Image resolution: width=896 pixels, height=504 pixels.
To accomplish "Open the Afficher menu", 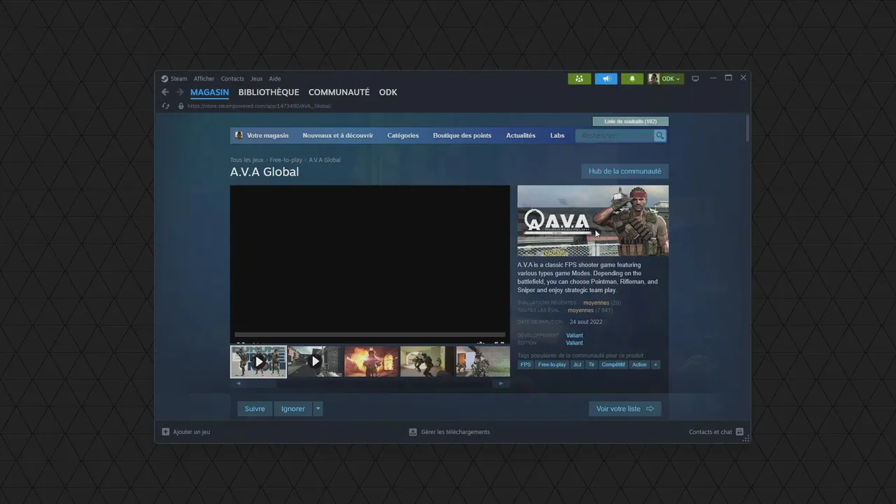I will coord(204,79).
